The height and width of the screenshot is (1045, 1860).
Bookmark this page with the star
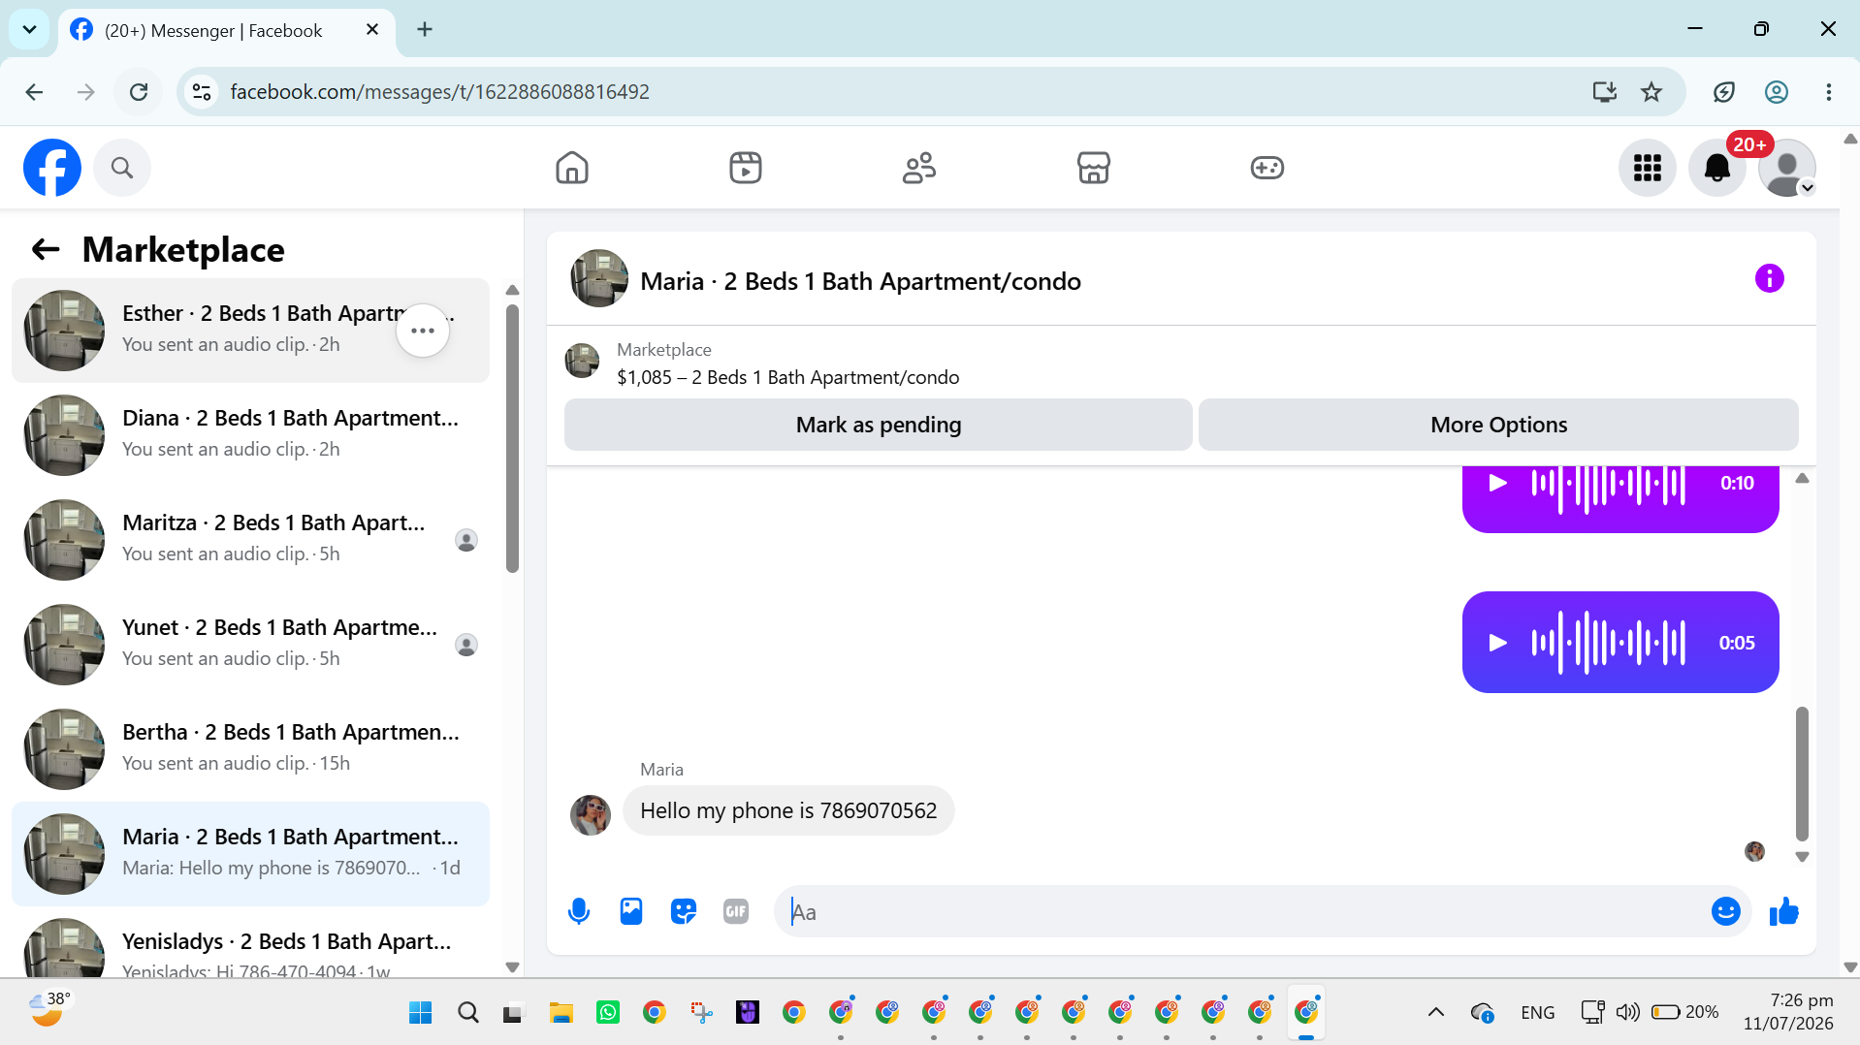(x=1652, y=92)
